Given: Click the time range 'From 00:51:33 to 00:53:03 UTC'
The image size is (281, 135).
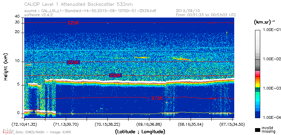Looking at the screenshot, I should (x=206, y=15).
